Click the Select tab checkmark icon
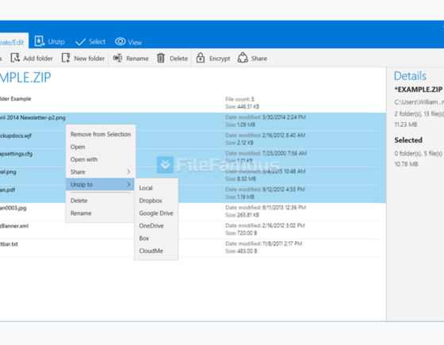The width and height of the screenshot is (444, 345). coord(80,42)
